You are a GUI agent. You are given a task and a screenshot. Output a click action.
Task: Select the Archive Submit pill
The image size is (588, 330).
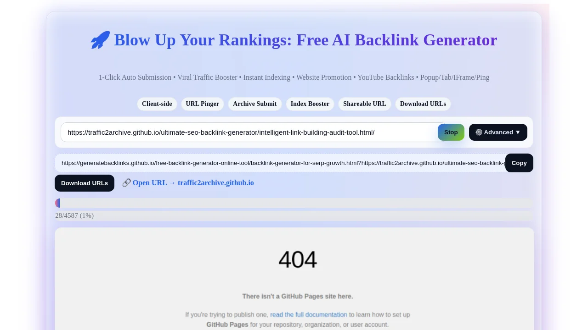point(255,104)
